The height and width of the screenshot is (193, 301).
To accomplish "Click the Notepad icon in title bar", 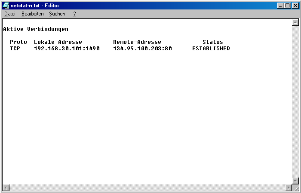I will [x=6, y=6].
